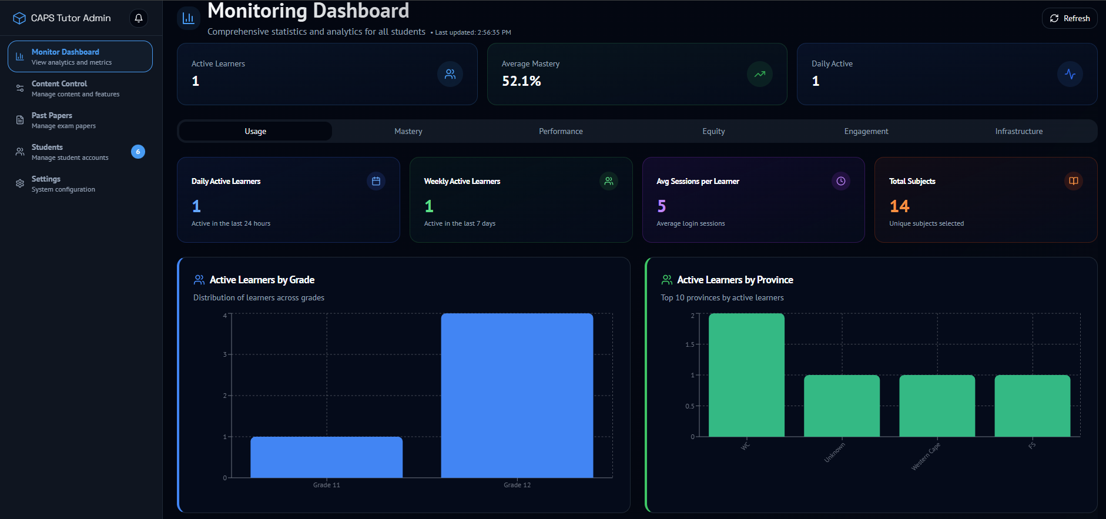This screenshot has height=519, width=1106.
Task: Click the Grade 12 bar in the chart
Action: coord(517,395)
